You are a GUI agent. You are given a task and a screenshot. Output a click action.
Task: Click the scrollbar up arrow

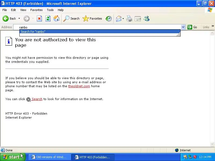tap(212, 33)
